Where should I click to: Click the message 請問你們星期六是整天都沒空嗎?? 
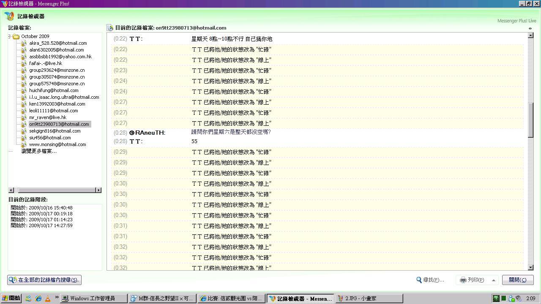(x=231, y=132)
